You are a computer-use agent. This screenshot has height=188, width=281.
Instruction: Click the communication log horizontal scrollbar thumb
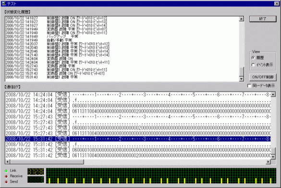[47, 162]
